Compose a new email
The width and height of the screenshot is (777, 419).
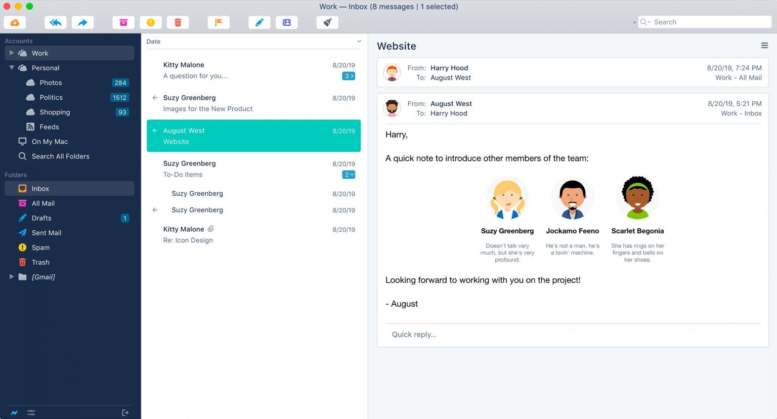[260, 22]
